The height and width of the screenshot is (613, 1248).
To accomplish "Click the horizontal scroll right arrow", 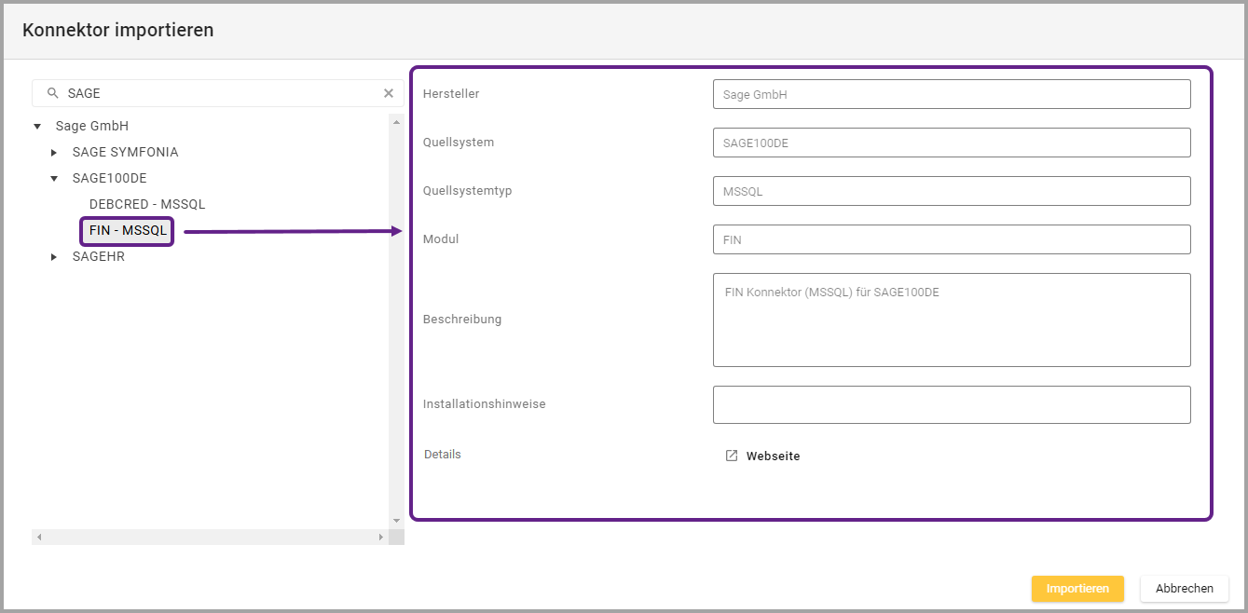I will click(x=380, y=538).
